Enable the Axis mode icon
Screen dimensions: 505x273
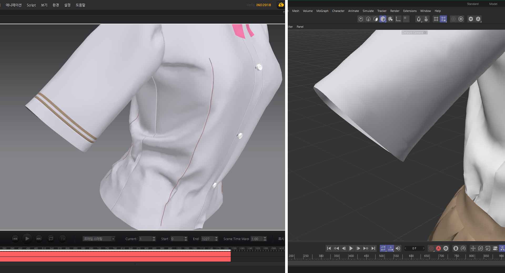(398, 19)
